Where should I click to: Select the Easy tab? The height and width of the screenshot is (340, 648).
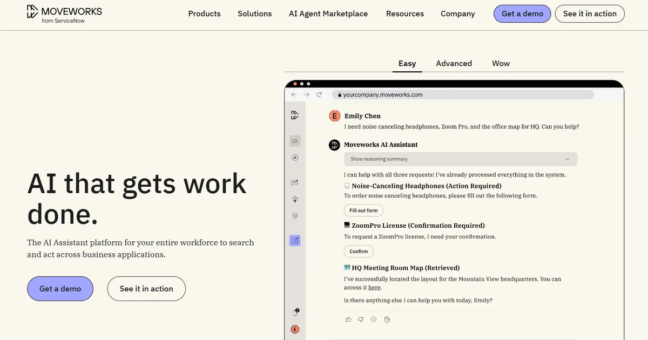click(407, 63)
